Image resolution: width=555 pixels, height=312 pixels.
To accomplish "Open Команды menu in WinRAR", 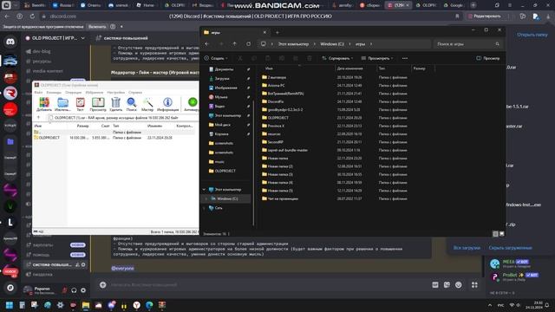I will (x=54, y=93).
